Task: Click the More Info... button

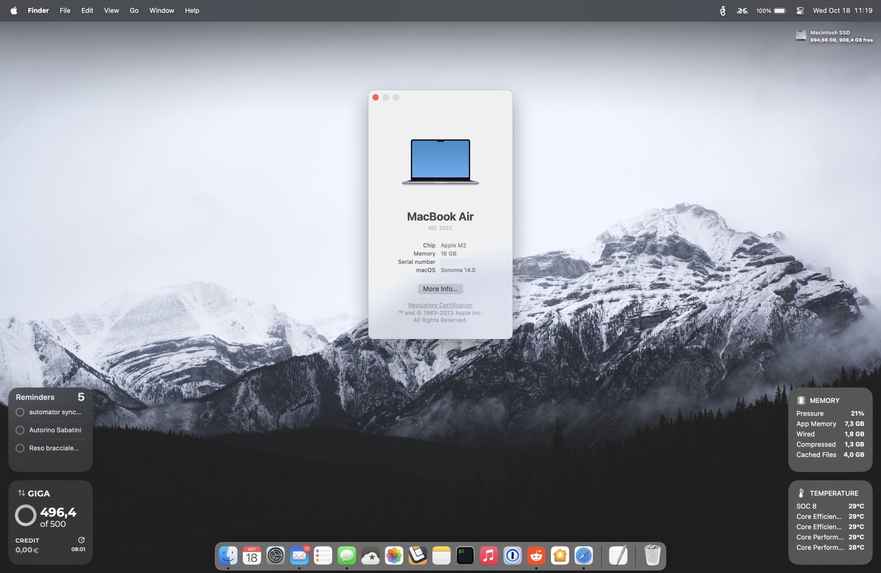Action: 440,289
